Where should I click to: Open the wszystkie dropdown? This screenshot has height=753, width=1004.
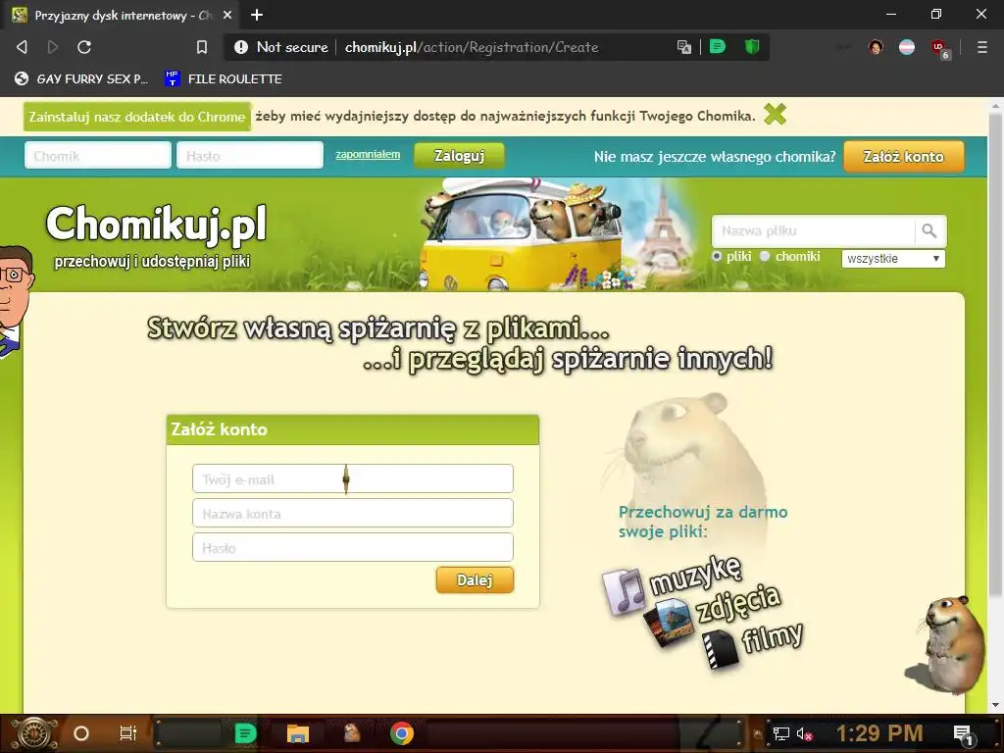click(x=893, y=258)
